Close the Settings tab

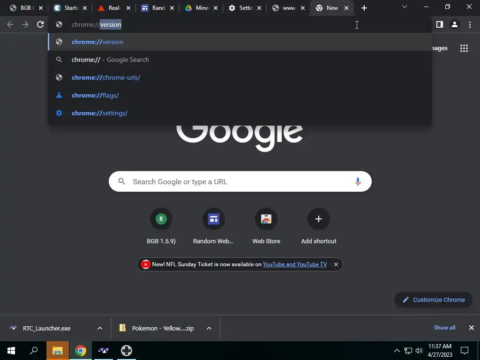click(259, 8)
